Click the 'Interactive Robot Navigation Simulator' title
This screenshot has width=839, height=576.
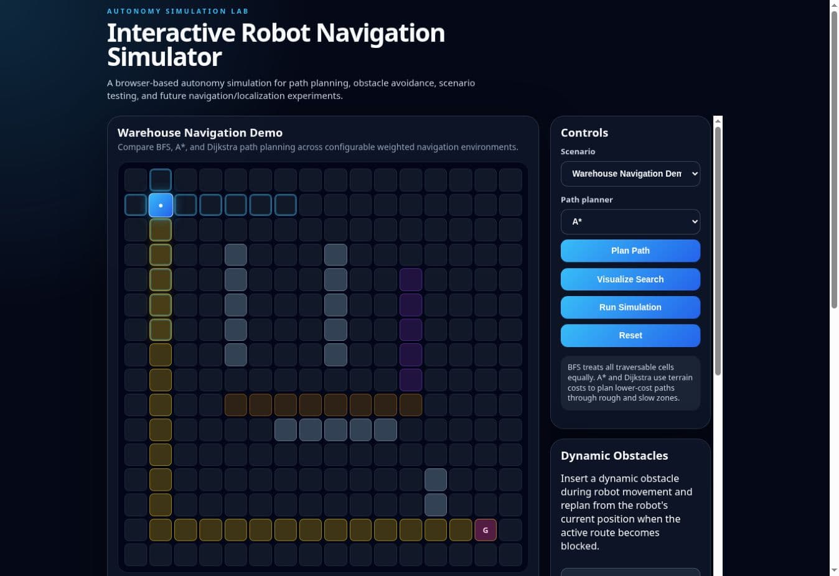276,45
